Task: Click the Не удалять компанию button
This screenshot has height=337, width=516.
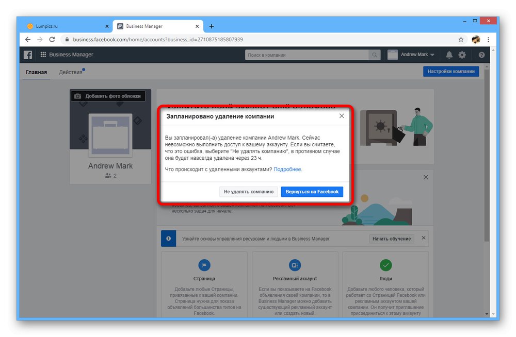Action: [x=249, y=192]
